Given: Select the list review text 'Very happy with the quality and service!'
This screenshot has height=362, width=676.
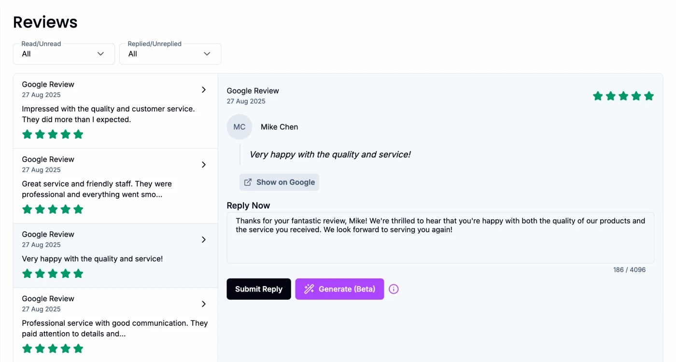Looking at the screenshot, I should pos(92,259).
